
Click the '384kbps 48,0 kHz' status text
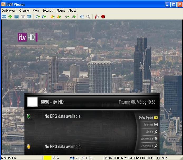click(x=141, y=158)
